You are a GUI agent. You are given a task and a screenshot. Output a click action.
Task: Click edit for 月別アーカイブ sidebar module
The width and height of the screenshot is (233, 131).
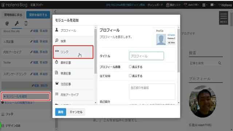(x=34, y=52)
